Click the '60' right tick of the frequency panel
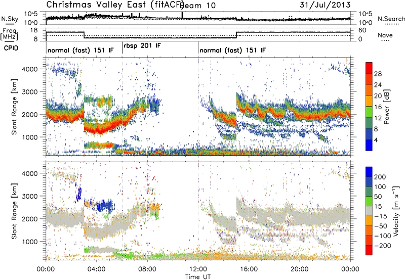Screen dimensions: 405x280 tap(362, 30)
